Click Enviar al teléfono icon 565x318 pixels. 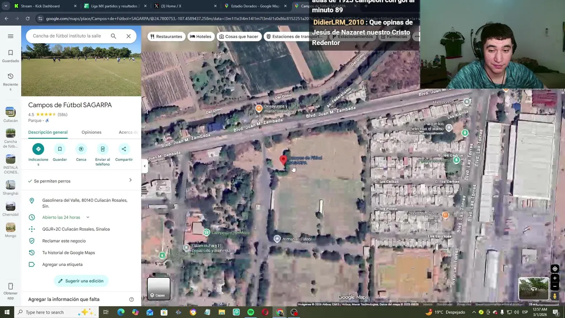tap(102, 149)
